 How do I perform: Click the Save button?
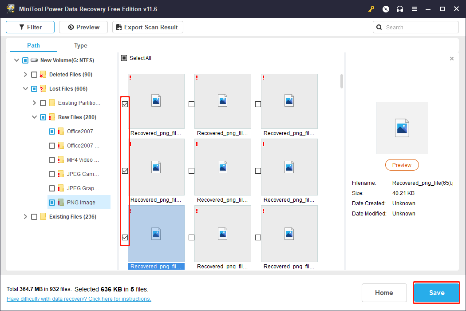tap(436, 293)
